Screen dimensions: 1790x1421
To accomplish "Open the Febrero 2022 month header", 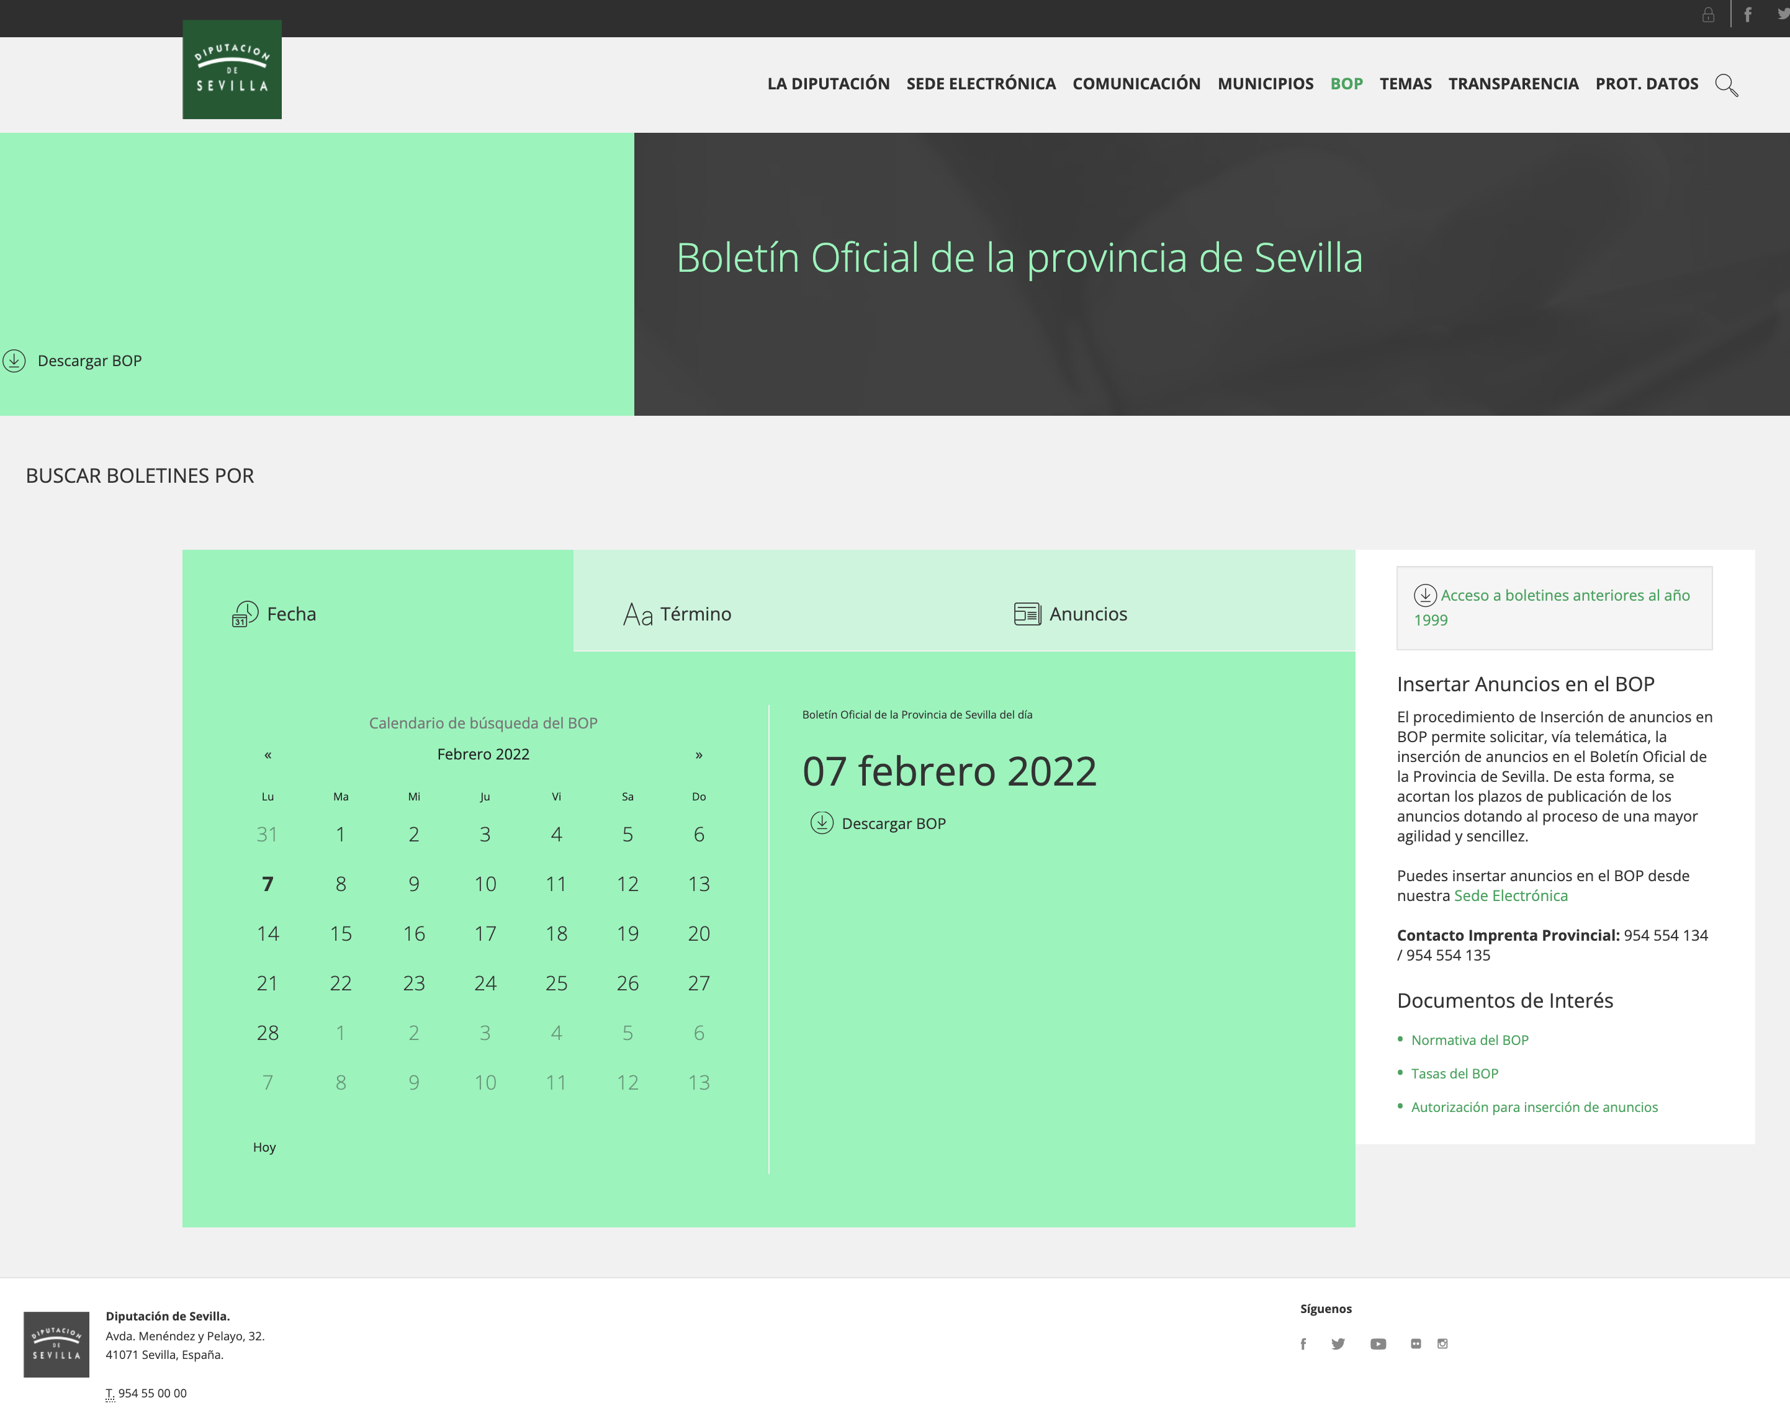I will coord(483,754).
